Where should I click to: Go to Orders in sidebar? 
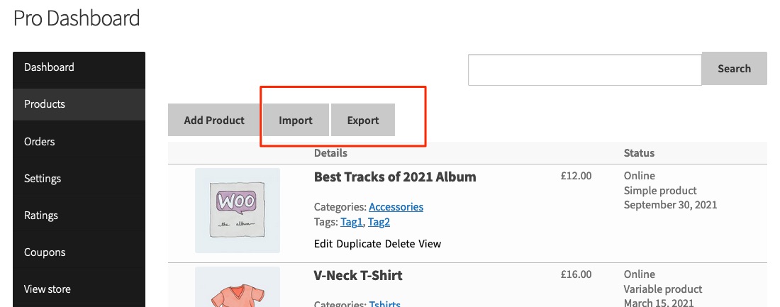pyautogui.click(x=79, y=141)
